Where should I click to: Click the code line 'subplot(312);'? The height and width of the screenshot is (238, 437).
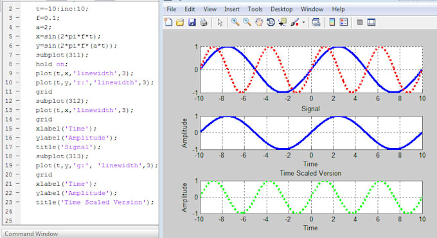pyautogui.click(x=62, y=101)
